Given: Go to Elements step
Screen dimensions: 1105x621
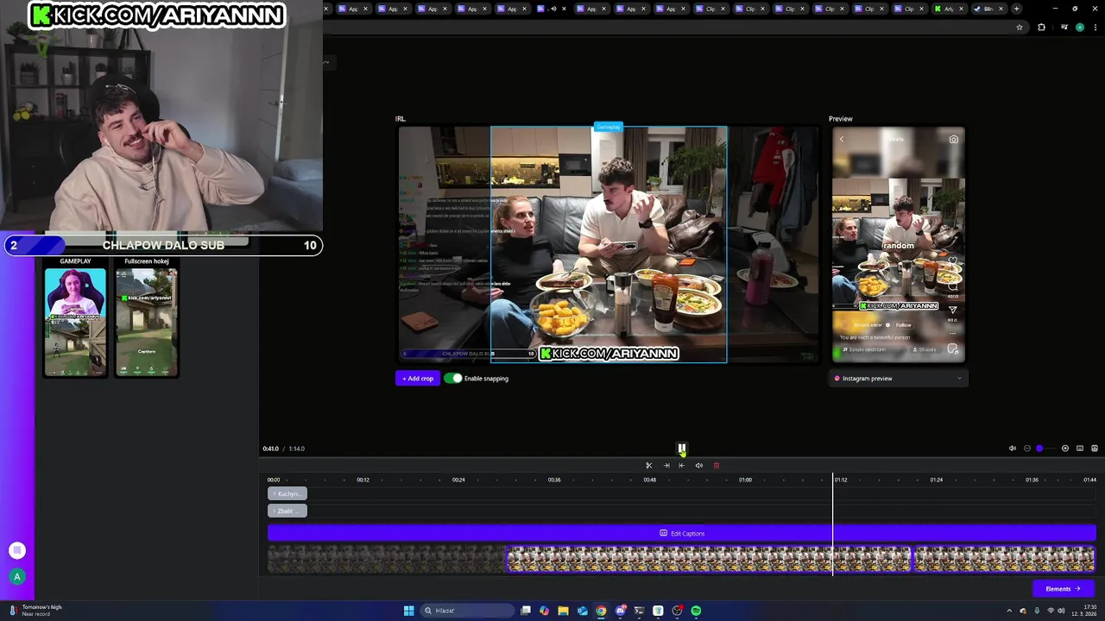Looking at the screenshot, I should click(x=1064, y=589).
